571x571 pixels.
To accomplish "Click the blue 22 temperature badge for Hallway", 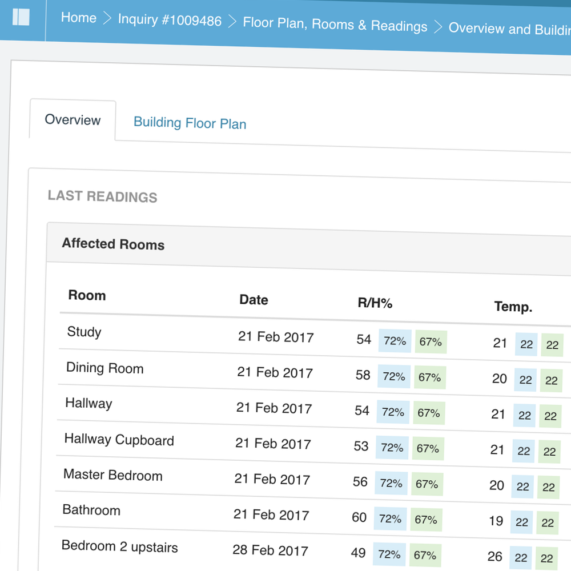I will [525, 416].
